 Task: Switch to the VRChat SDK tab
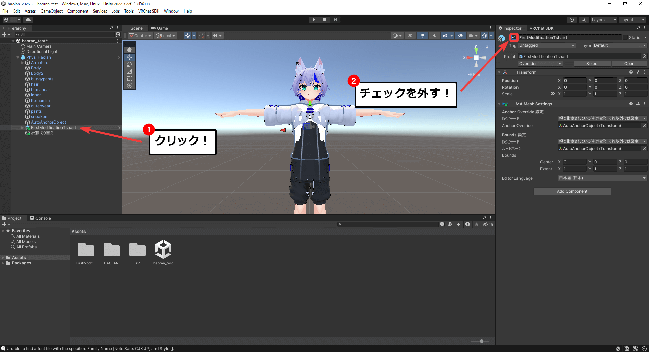[541, 28]
